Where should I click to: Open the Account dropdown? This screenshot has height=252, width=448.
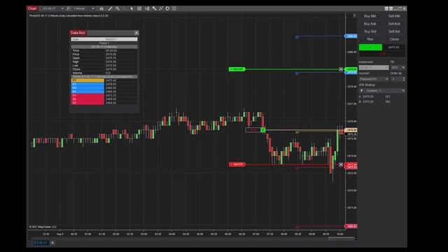[x=374, y=79]
